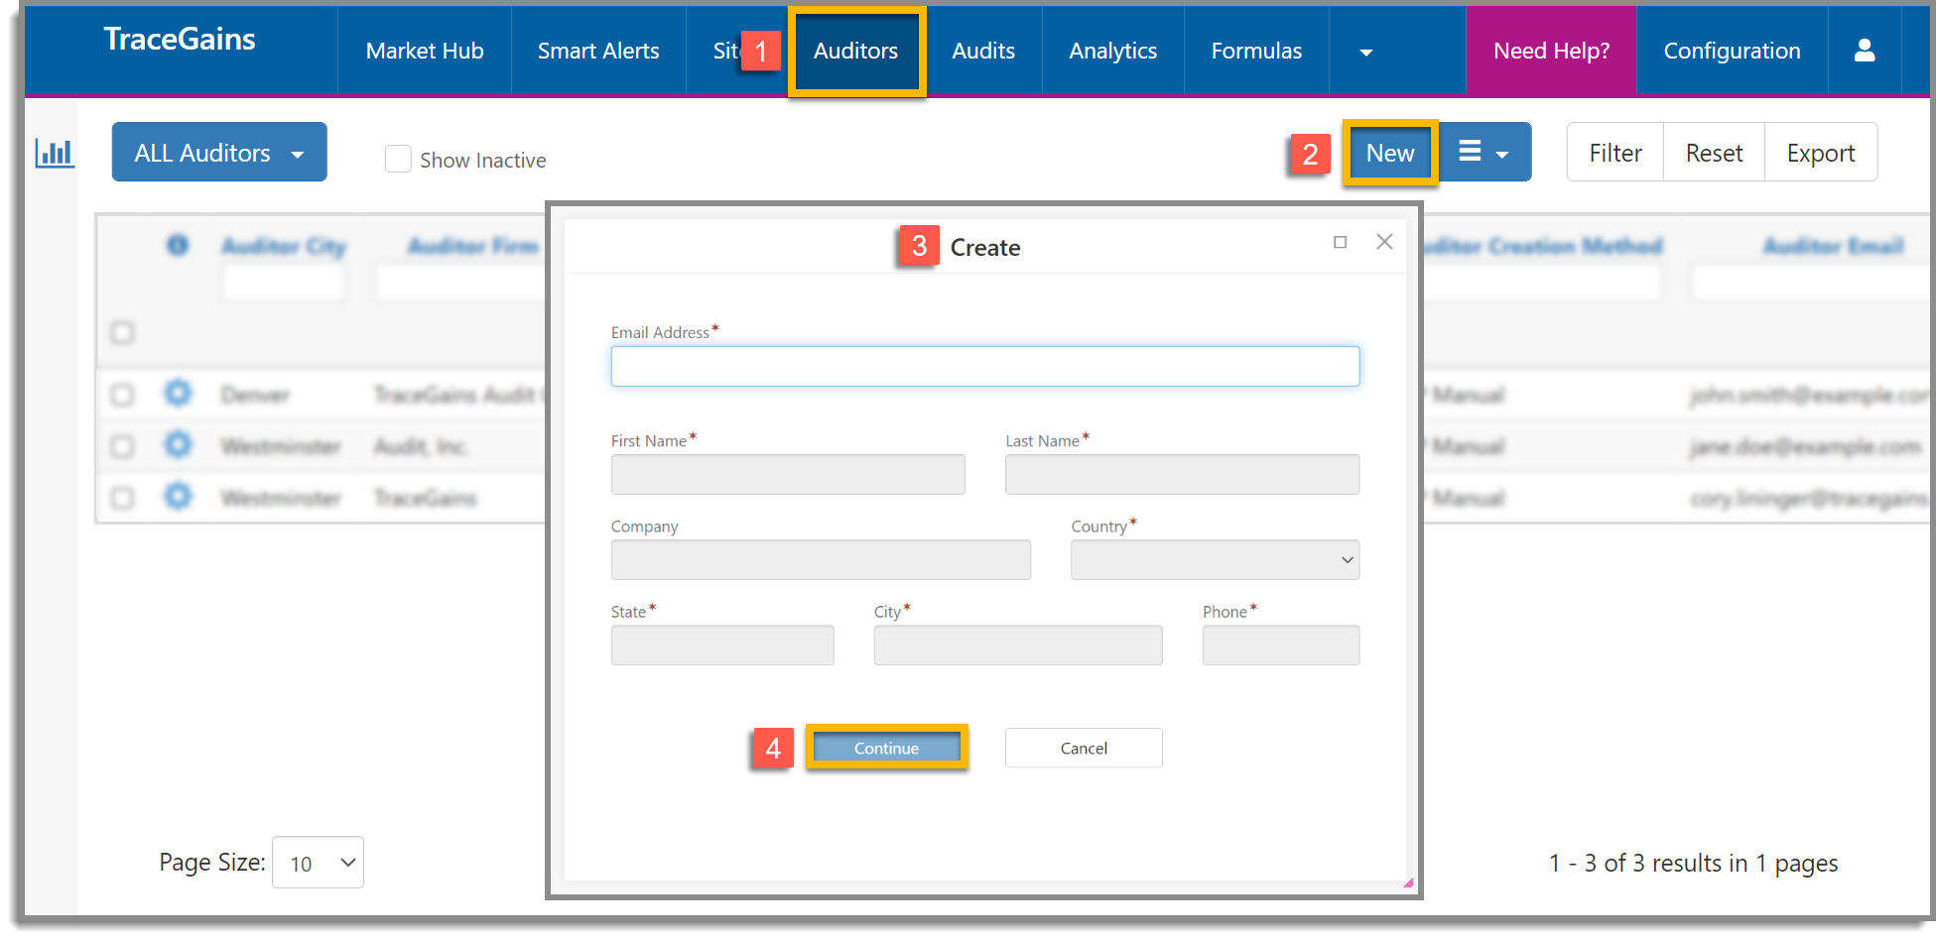Click the Last Name field
The height and width of the screenshot is (940, 1936).
click(x=1182, y=474)
